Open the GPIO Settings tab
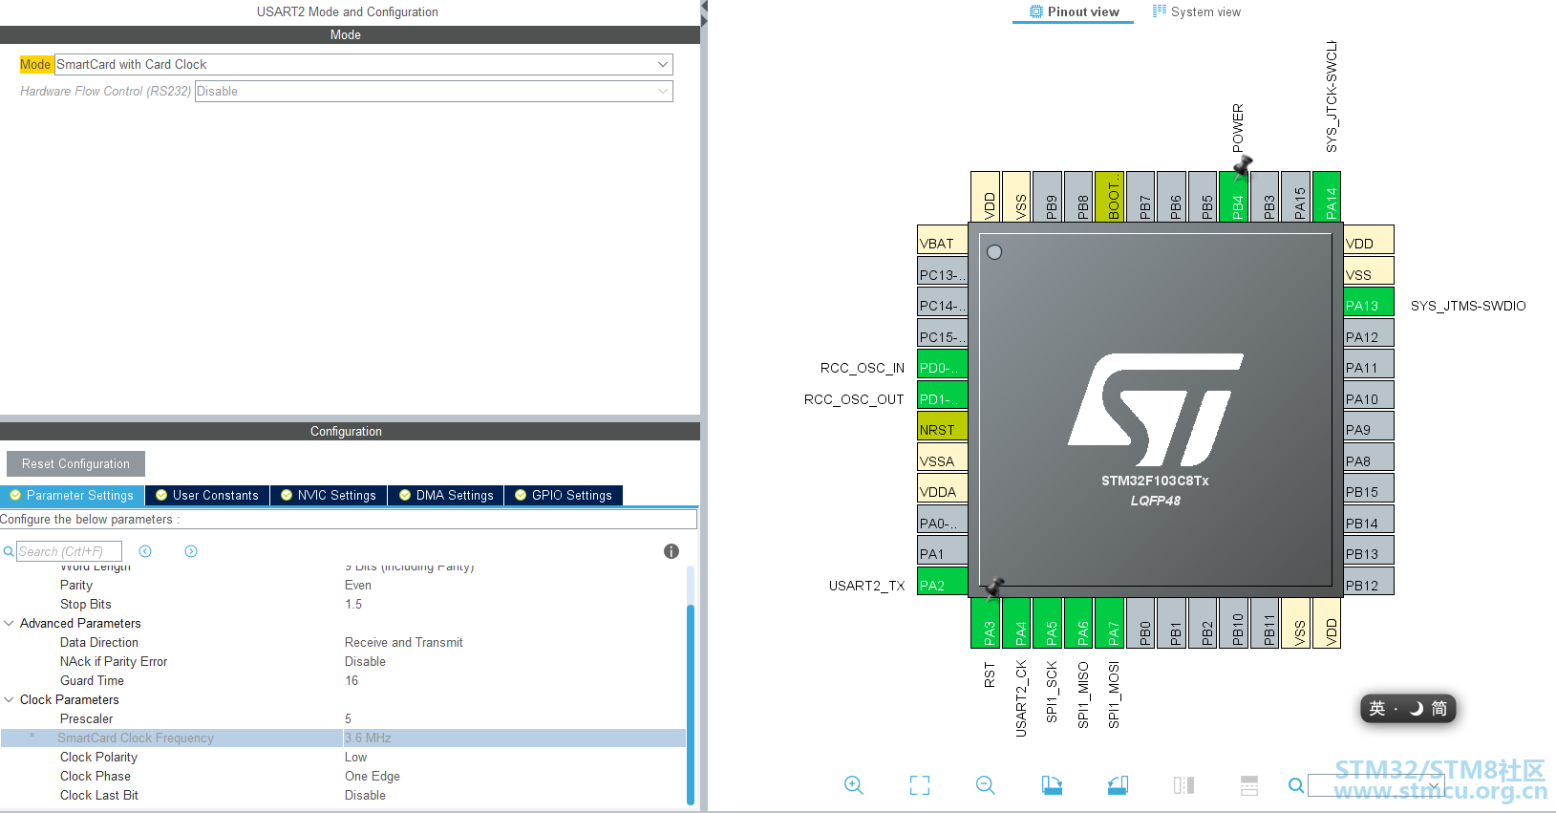1556x813 pixels. tap(564, 495)
